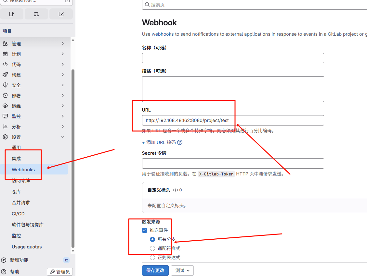
Task: Open the issues icon button in top sidebar
Action: 11,14
